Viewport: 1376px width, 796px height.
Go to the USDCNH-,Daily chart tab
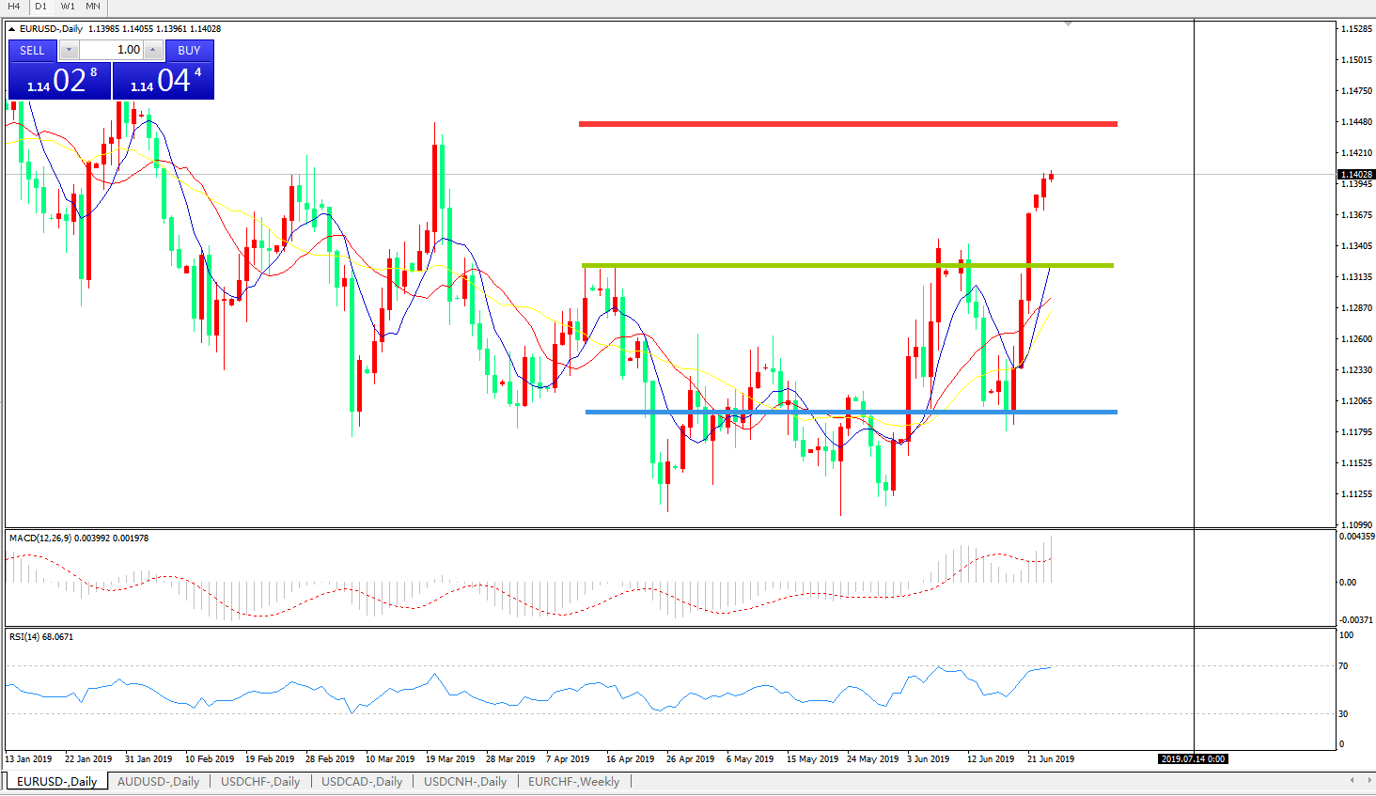pos(465,781)
